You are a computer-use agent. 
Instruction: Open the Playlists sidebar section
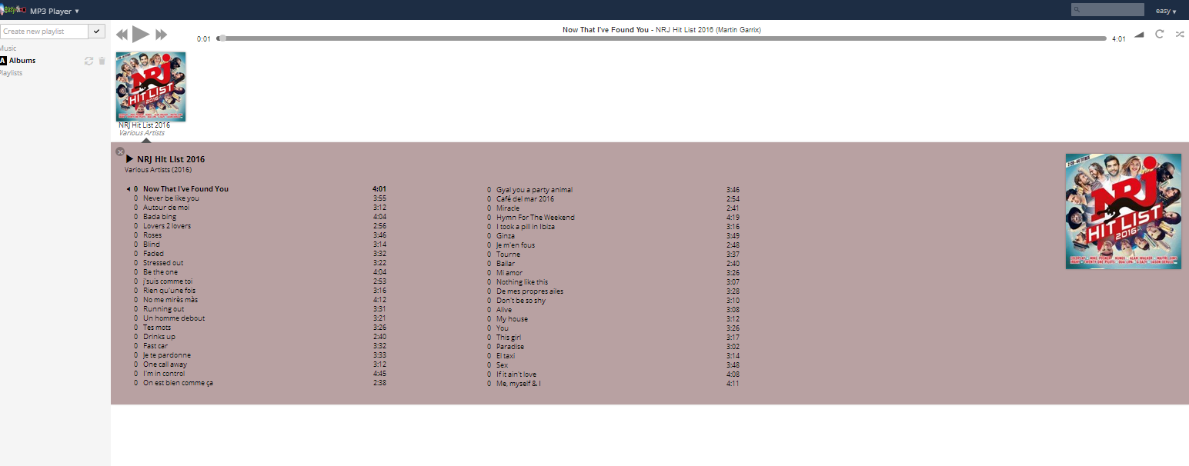(x=11, y=73)
